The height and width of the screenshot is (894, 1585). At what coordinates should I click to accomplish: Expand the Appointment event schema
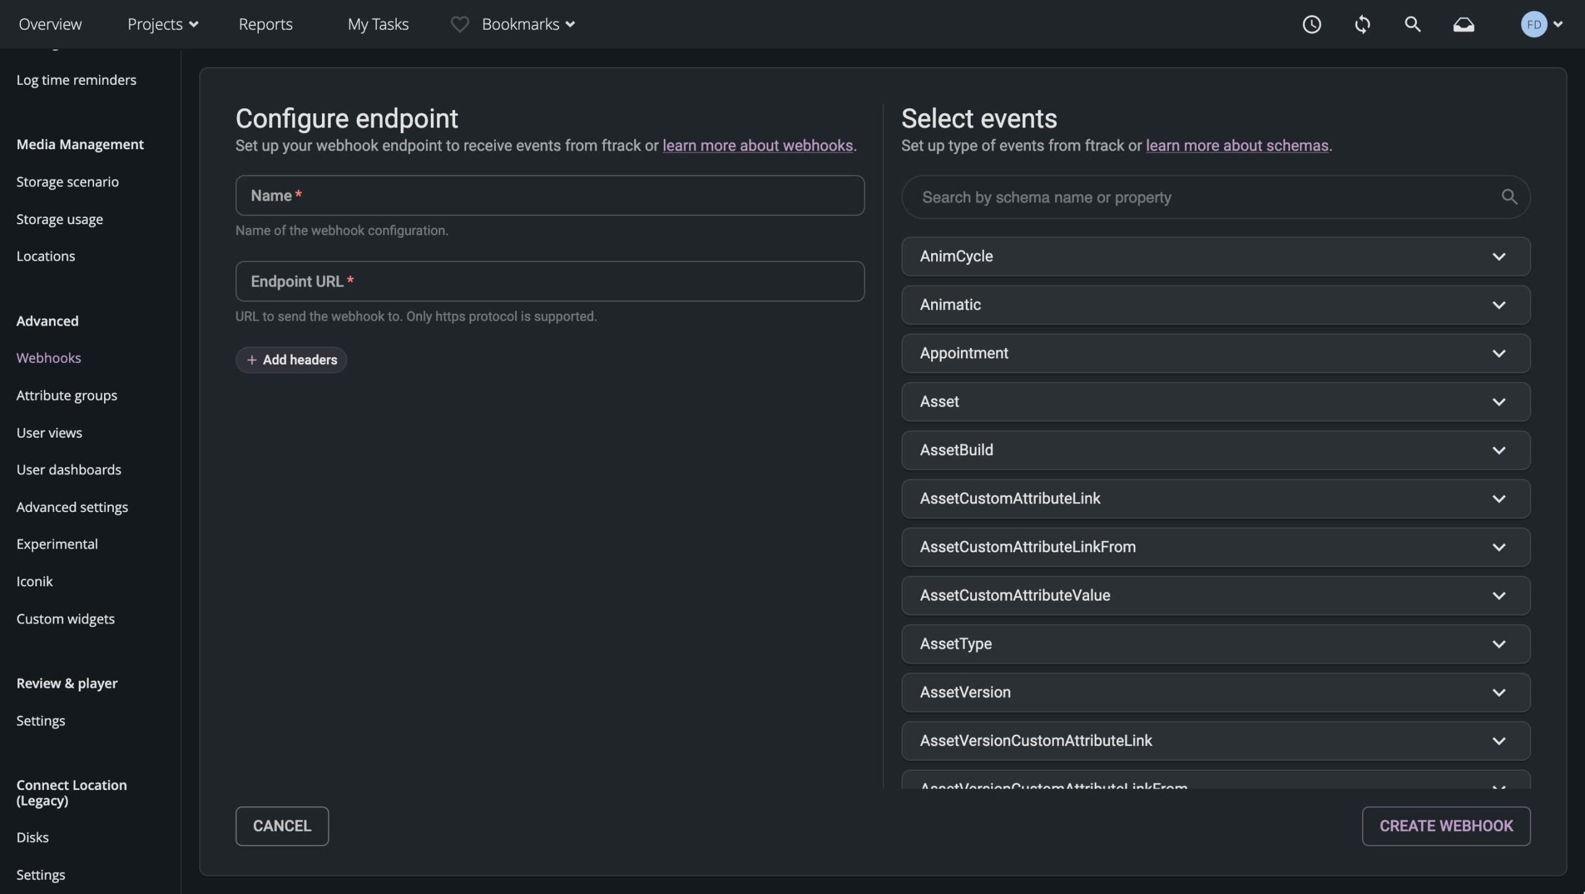pos(1498,354)
